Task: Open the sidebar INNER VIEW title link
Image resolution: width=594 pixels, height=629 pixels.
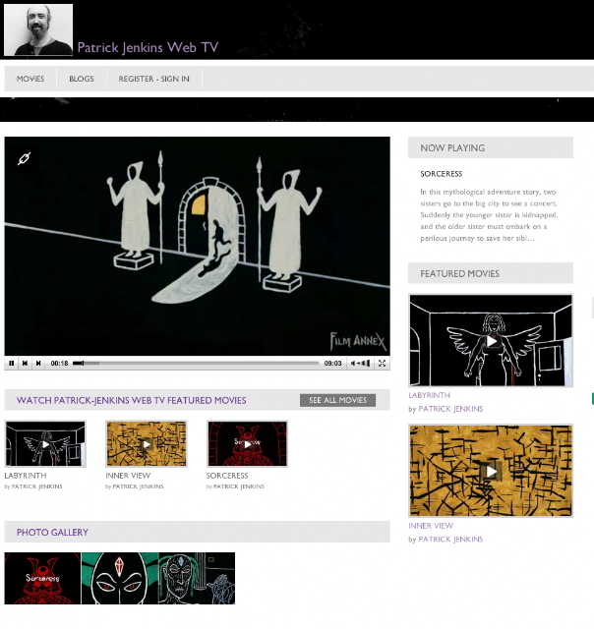Action: pyautogui.click(x=431, y=526)
